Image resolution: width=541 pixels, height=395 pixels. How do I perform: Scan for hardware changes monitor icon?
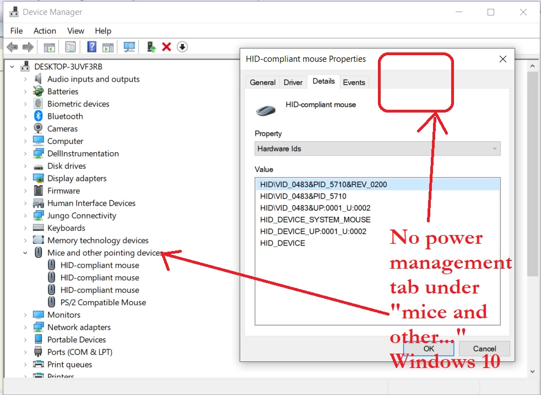(129, 47)
